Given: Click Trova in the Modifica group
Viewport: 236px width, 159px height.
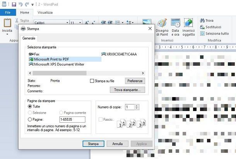Looking at the screenshot, I should coord(207,21).
